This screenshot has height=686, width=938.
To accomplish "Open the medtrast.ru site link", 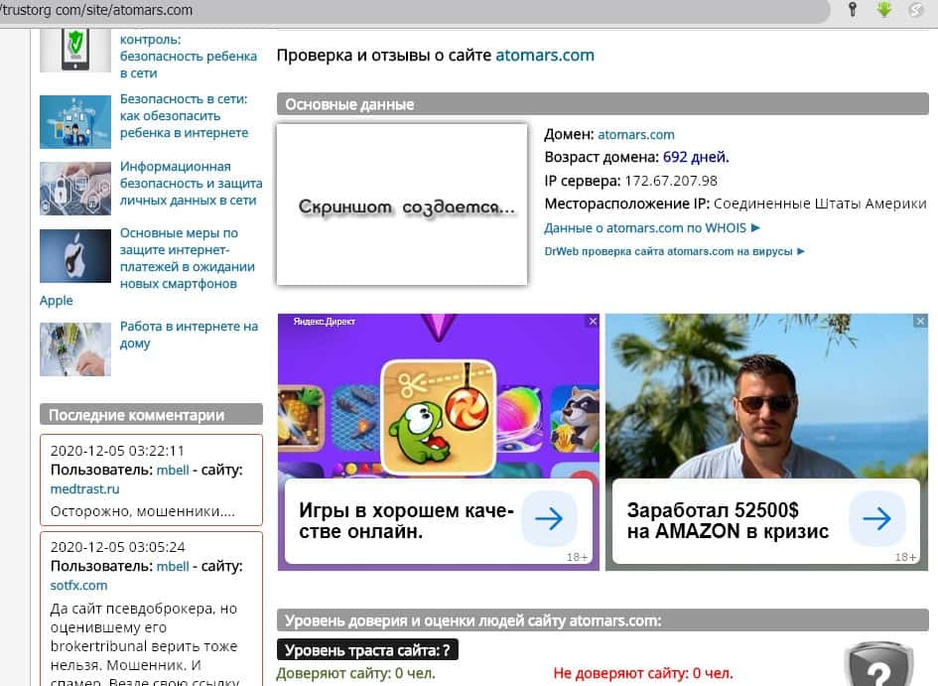I will click(85, 489).
